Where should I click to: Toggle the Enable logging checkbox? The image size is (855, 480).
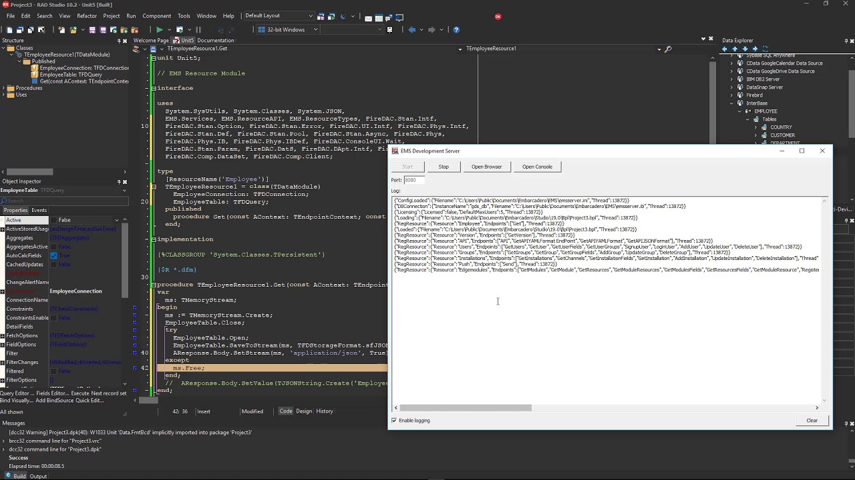coord(394,421)
